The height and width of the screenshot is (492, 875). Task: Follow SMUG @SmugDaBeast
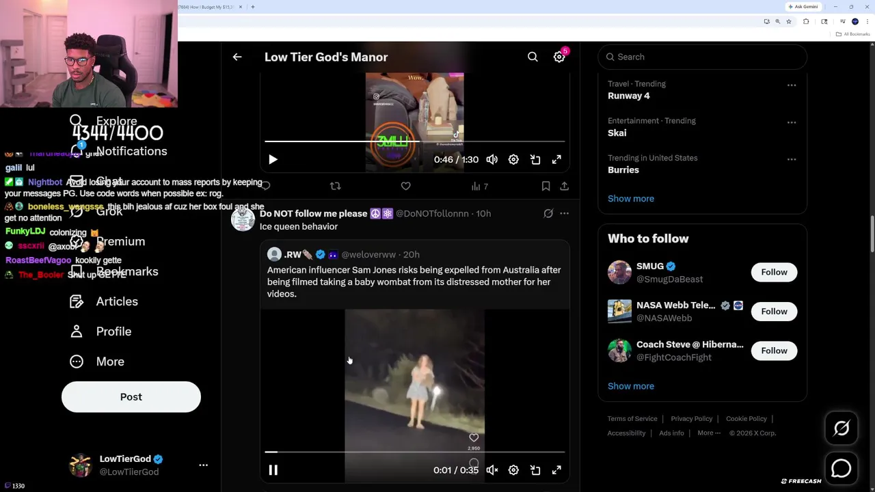774,272
